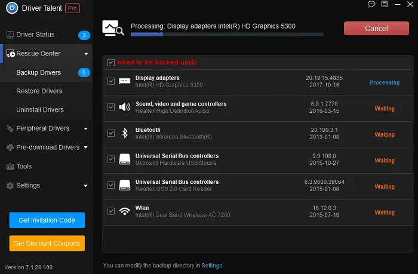
Task: Click the Driver Status monitor icon
Action: [10, 35]
